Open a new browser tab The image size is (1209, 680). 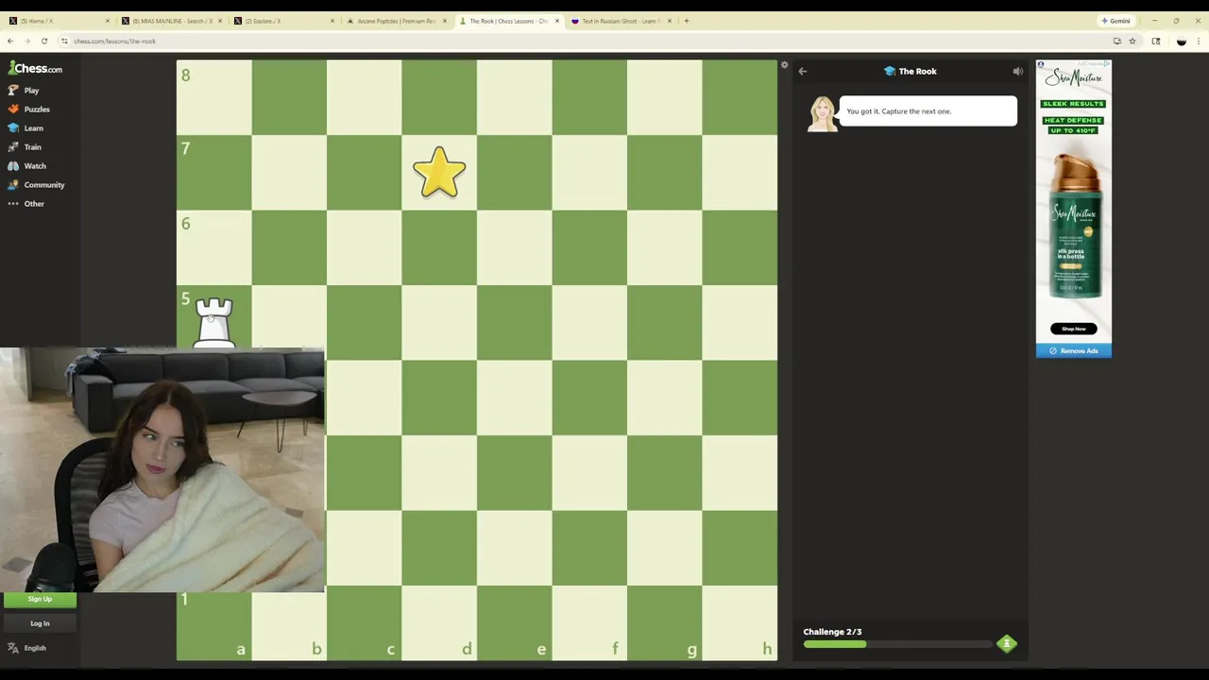(687, 21)
